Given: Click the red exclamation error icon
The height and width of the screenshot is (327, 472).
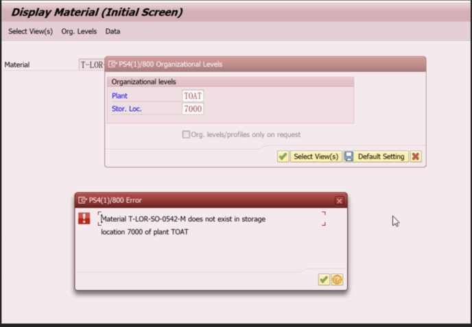Looking at the screenshot, I should (84, 218).
